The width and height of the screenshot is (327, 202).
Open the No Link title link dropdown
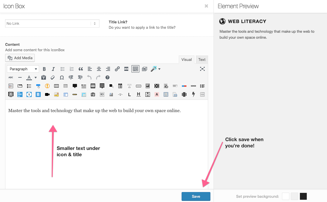[x=52, y=24]
